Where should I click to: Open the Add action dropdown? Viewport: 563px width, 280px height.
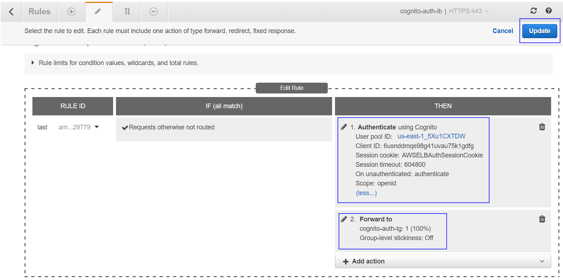(443, 261)
